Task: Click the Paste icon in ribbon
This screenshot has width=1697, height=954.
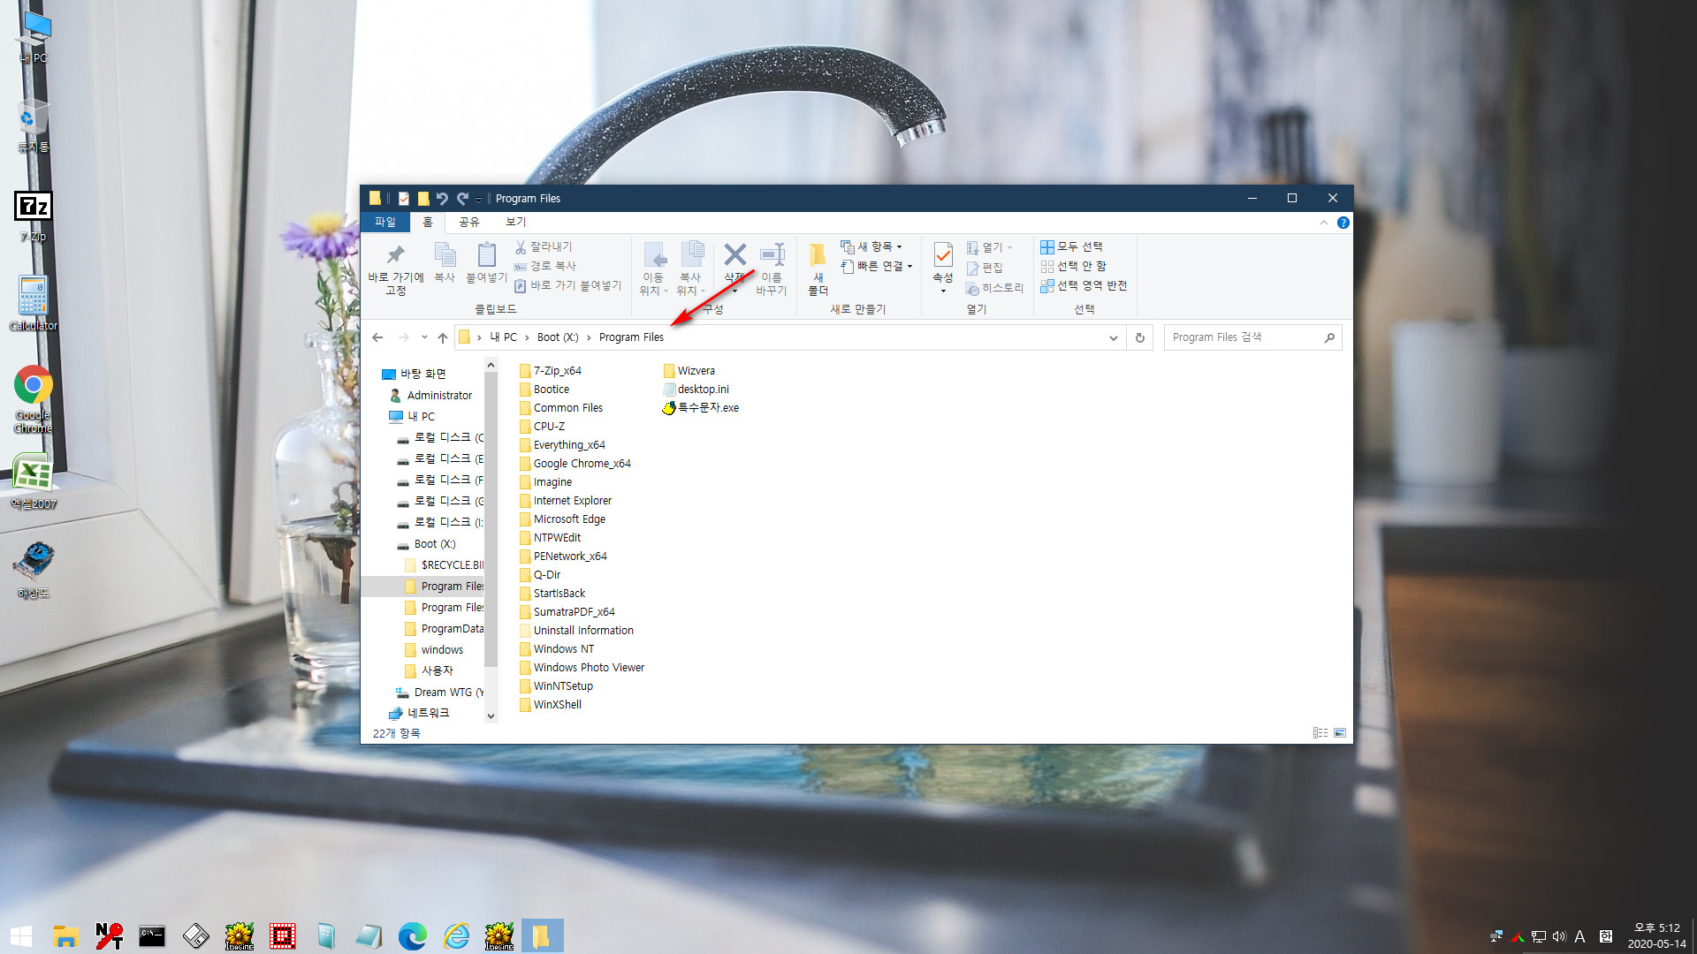Action: pos(486,255)
